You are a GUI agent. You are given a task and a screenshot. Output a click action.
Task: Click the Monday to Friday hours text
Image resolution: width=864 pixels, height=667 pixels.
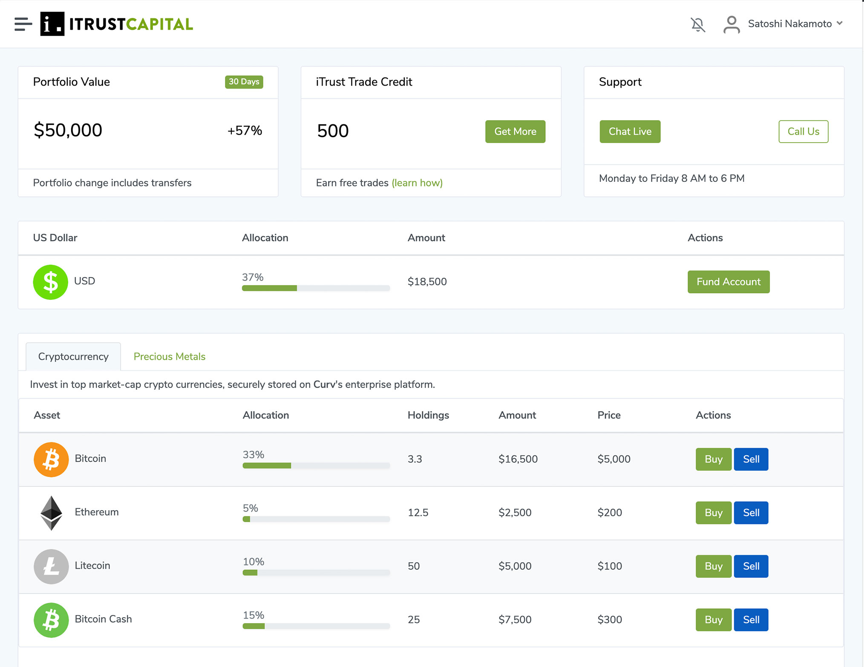671,178
